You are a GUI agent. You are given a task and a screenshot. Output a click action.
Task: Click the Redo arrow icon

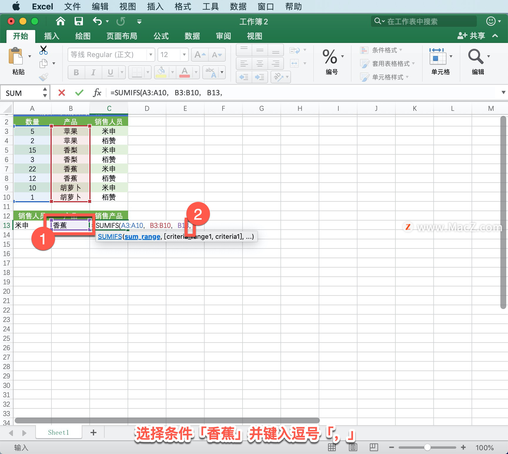point(121,21)
